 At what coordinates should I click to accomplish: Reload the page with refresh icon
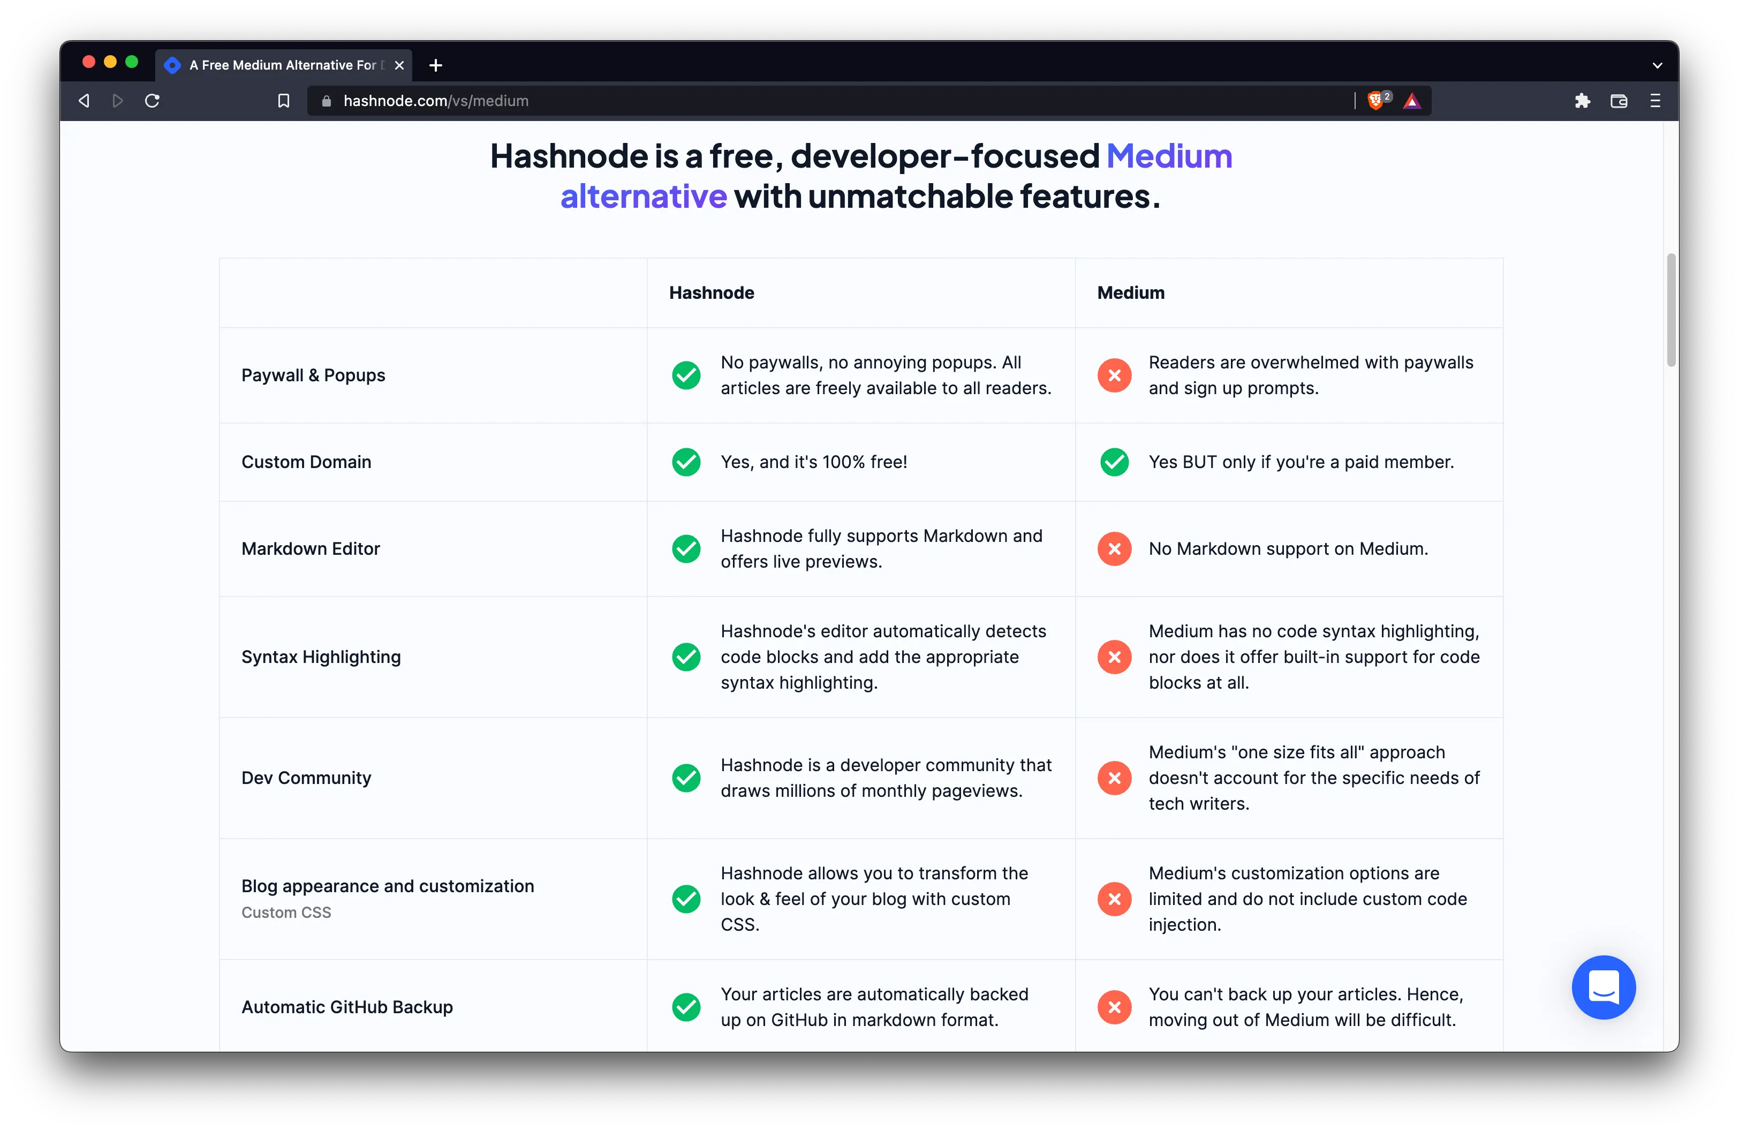pos(152,101)
